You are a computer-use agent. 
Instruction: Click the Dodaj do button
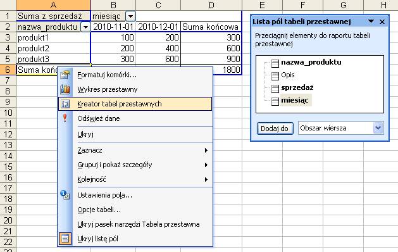275,129
